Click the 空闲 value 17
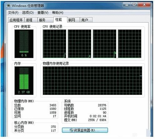The width and height of the screenshot is (155, 139). pyautogui.click(x=54, y=116)
